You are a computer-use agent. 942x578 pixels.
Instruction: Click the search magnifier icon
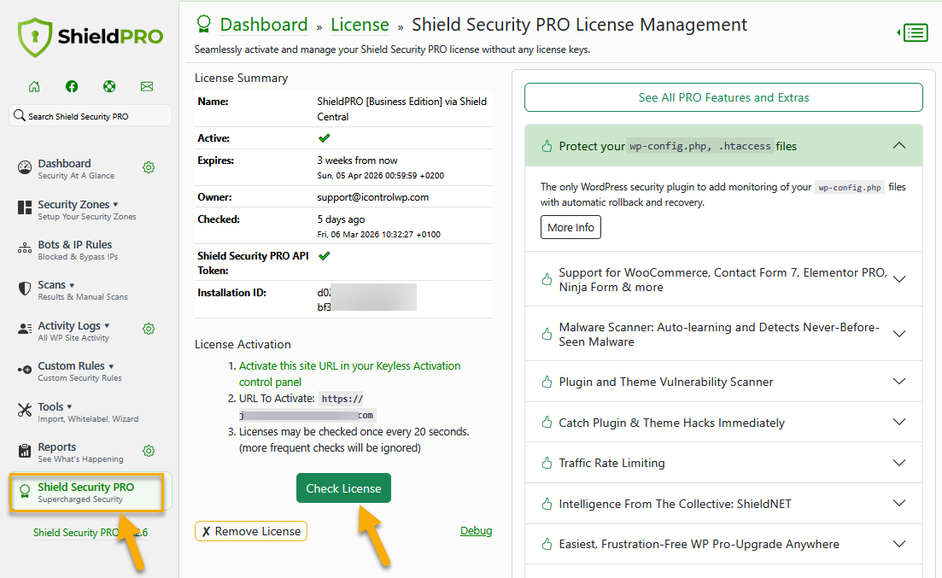pyautogui.click(x=20, y=115)
